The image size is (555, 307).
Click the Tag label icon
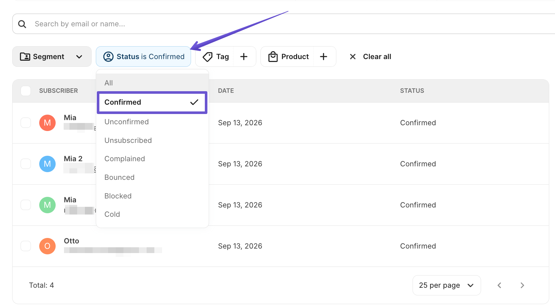pyautogui.click(x=208, y=57)
